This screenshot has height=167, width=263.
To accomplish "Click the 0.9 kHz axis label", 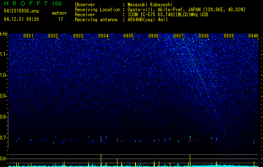I will coord(3,96).
